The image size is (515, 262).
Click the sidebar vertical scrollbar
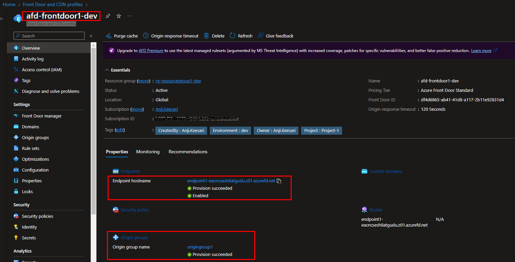(93, 132)
